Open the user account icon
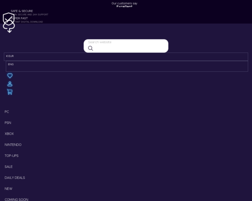 click(10, 84)
